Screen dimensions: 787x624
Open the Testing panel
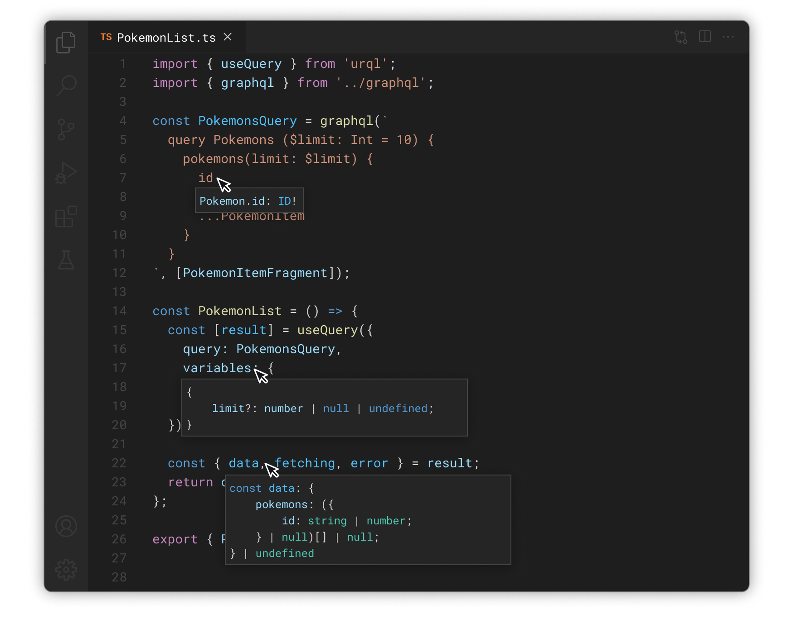click(66, 260)
